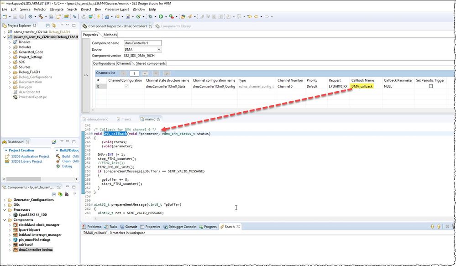Screen dimensions: 456x266
Task: Click the yellow lightning Flash icon in toolbar
Action: tap(99, 16)
